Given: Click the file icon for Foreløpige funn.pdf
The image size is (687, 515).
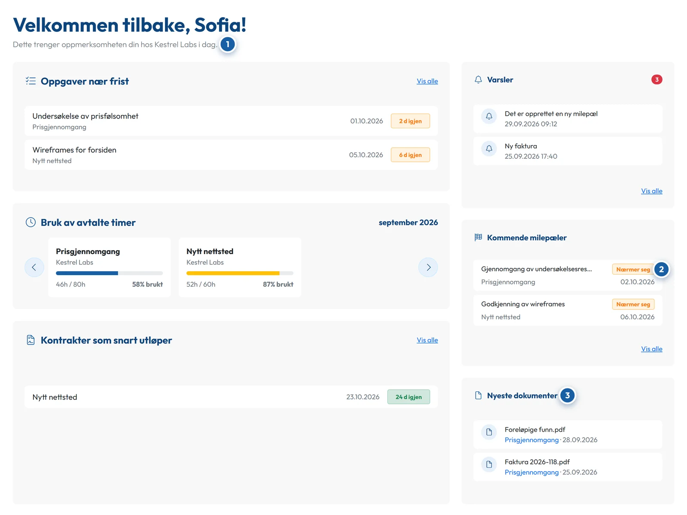Looking at the screenshot, I should click(489, 432).
